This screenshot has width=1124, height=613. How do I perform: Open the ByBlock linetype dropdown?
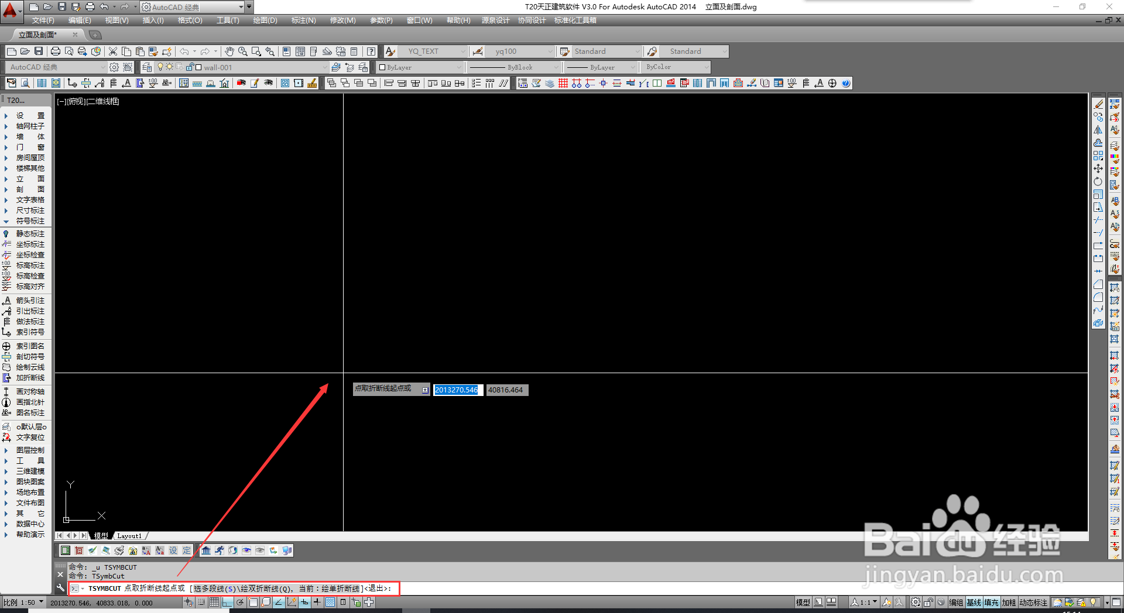tap(514, 67)
